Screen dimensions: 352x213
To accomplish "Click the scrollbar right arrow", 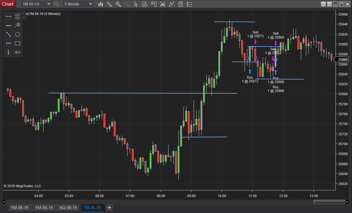I will click(x=347, y=202).
